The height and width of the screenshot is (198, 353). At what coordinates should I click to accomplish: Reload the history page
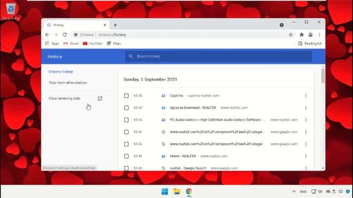(x=65, y=35)
